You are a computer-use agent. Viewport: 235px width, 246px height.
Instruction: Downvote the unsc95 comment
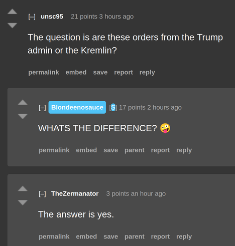click(12, 26)
